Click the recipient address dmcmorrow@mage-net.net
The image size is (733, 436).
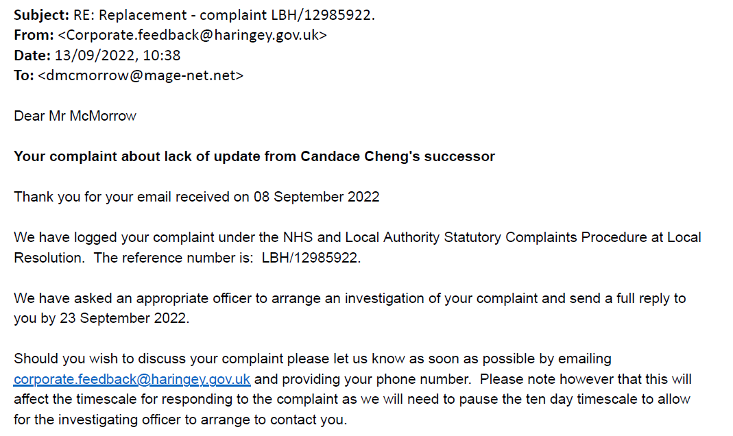point(141,75)
